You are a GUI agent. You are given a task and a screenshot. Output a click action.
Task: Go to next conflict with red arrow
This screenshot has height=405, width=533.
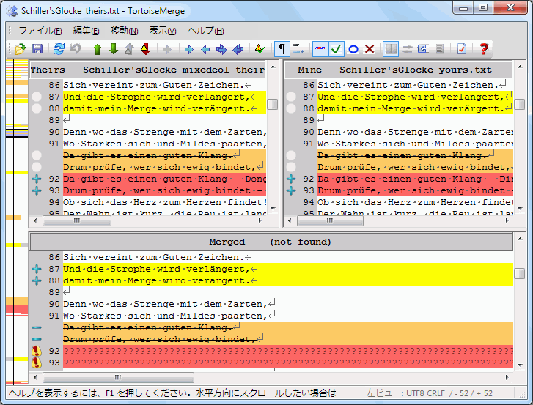[145, 49]
